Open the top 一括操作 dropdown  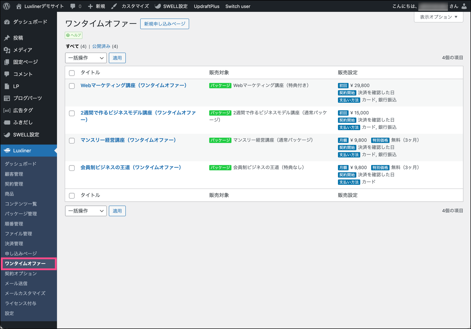point(86,58)
